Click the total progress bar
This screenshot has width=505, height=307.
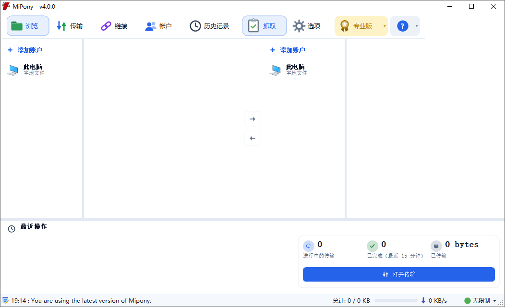click(x=396, y=301)
